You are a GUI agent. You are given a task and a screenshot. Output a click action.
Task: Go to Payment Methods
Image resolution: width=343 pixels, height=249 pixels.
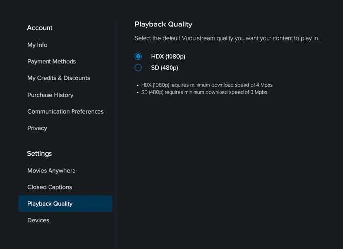tap(51, 61)
